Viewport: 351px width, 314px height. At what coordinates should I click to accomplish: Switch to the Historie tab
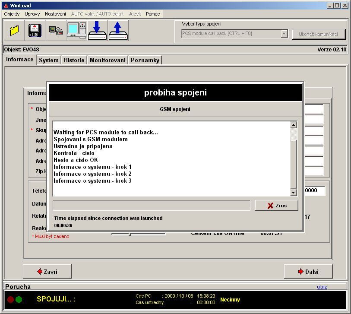click(74, 60)
